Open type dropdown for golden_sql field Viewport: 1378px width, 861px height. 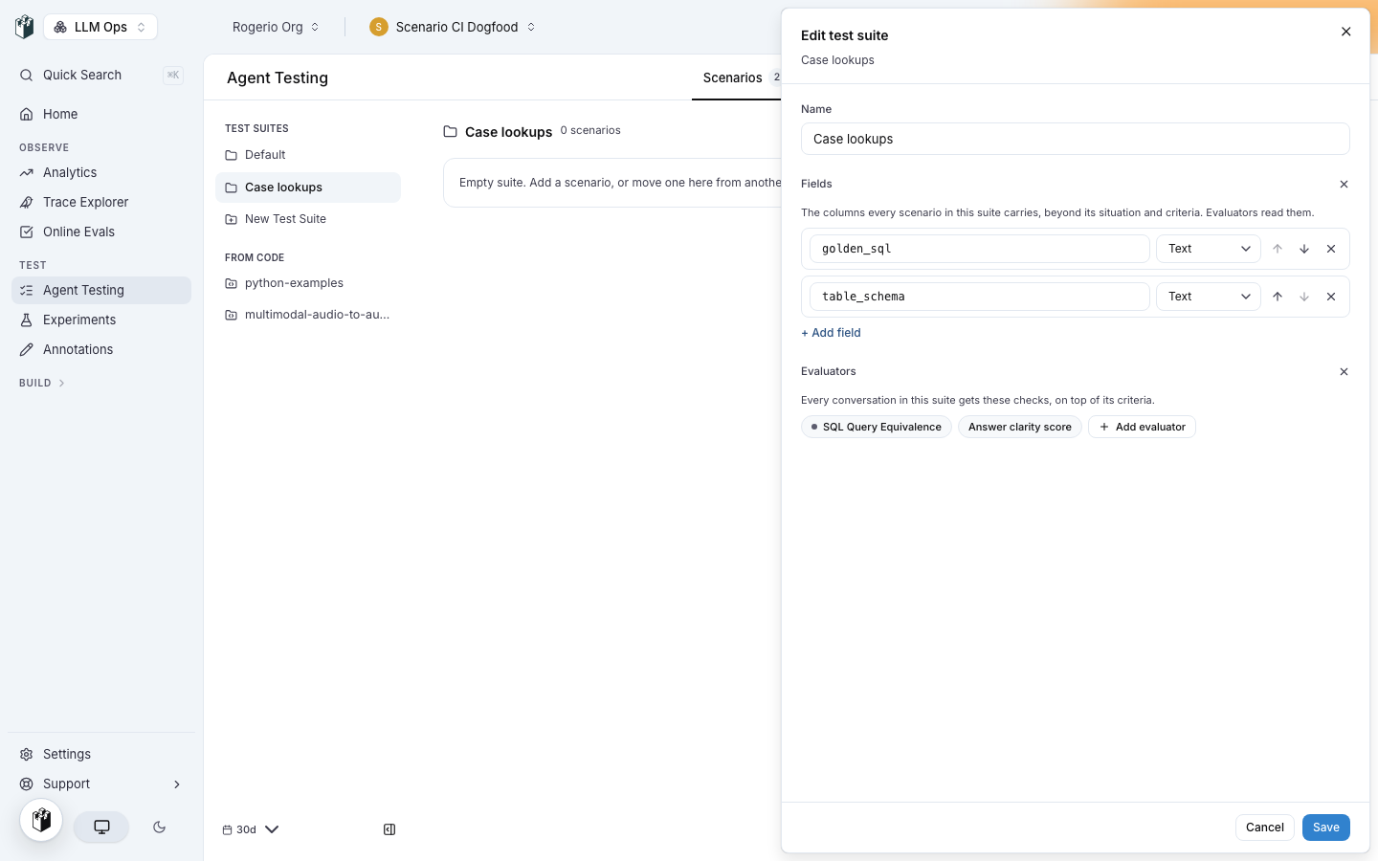tap(1209, 249)
